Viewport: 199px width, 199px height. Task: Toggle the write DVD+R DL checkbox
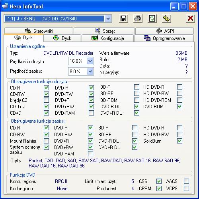tap(135, 147)
